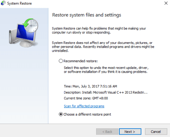The width and height of the screenshot is (170, 137).
Task: Click the Description: Install Microsoft Visual C++ line
Action: 106,92
